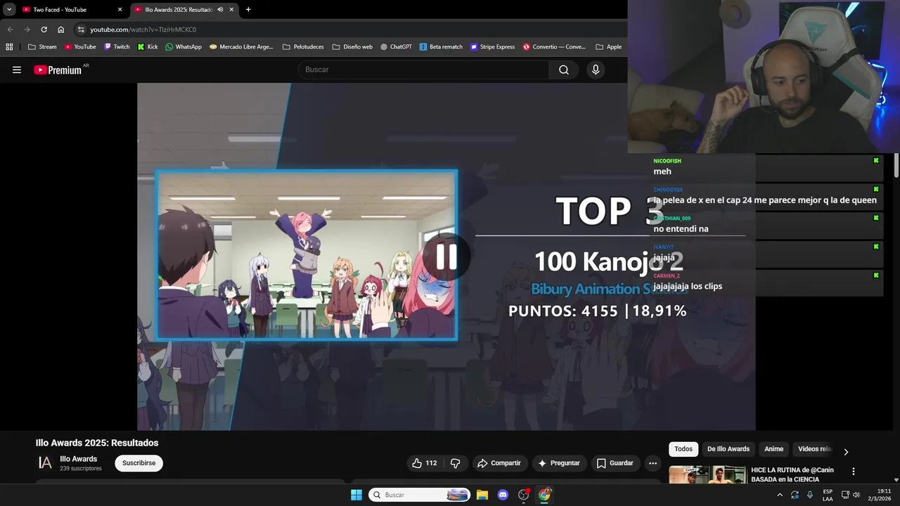This screenshot has width=900, height=506.
Task: Open the Illo Awards channel name link
Action: click(79, 459)
